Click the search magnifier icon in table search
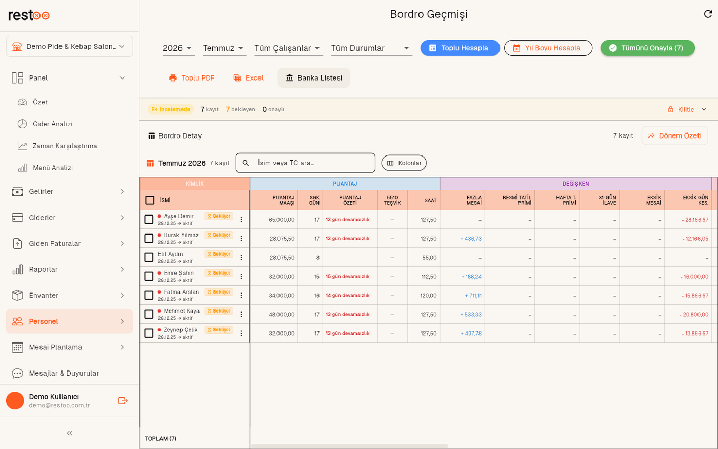The height and width of the screenshot is (449, 718). click(x=246, y=163)
